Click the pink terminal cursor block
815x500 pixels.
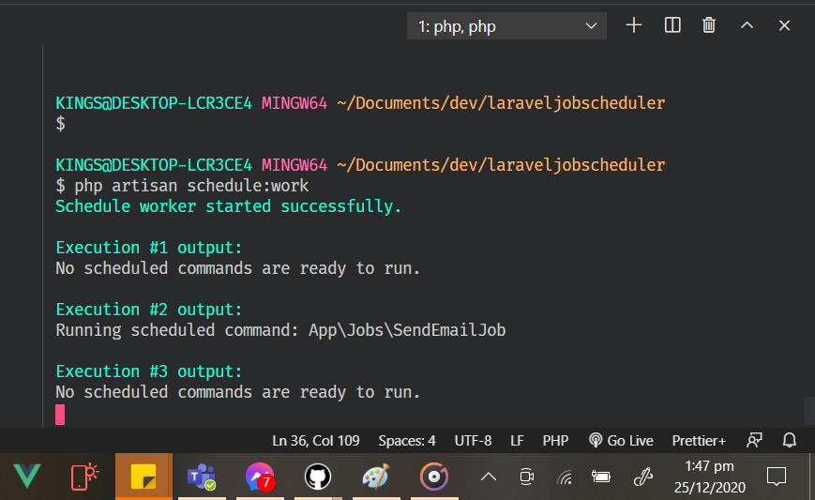coord(60,415)
